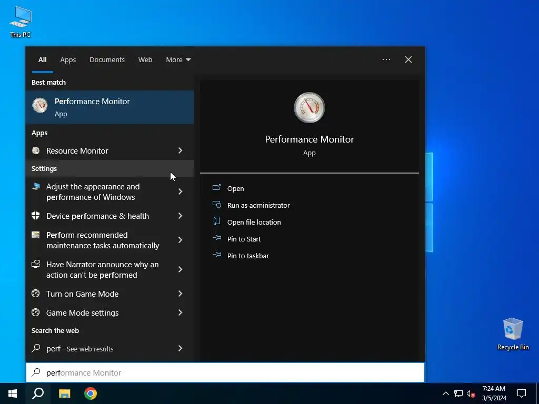The image size is (539, 404).
Task: Open the More filter dropdown
Action: tap(178, 59)
